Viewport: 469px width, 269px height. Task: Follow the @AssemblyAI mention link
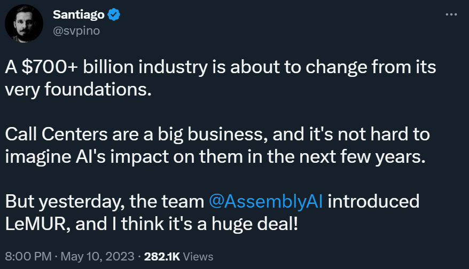[x=265, y=202]
